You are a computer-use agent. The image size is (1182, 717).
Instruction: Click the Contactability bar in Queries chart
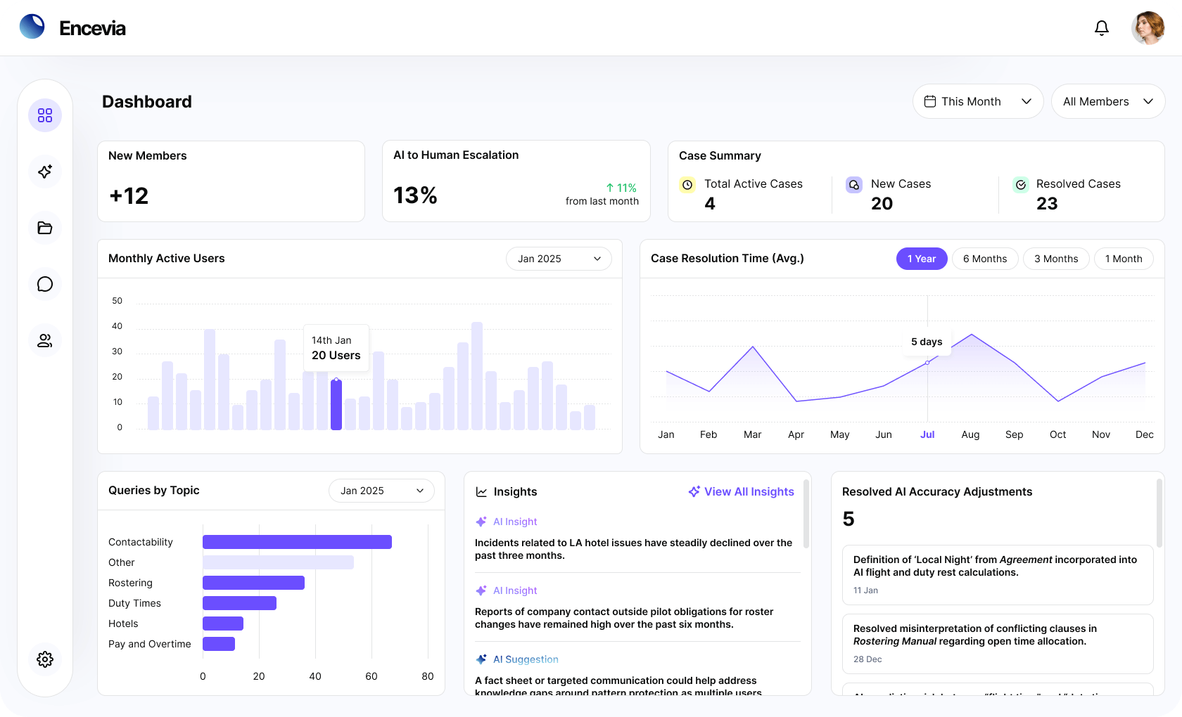[297, 542]
